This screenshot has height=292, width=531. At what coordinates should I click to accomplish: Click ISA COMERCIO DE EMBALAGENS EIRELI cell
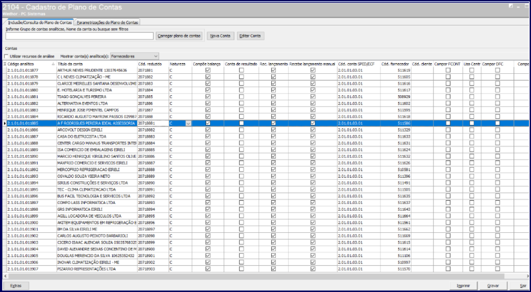point(97,150)
